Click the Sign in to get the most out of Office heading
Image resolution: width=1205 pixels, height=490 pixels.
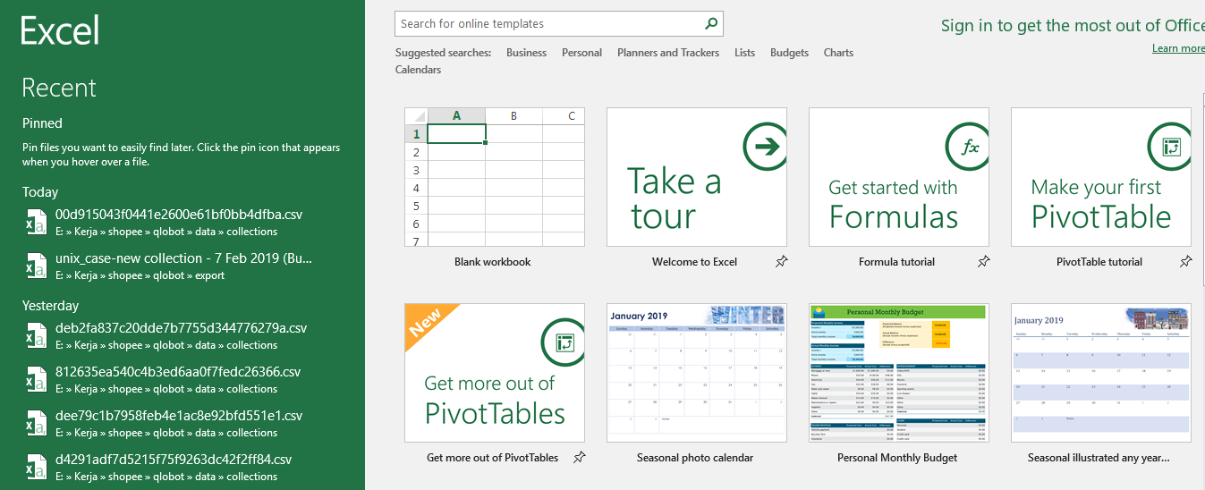pyautogui.click(x=1073, y=26)
